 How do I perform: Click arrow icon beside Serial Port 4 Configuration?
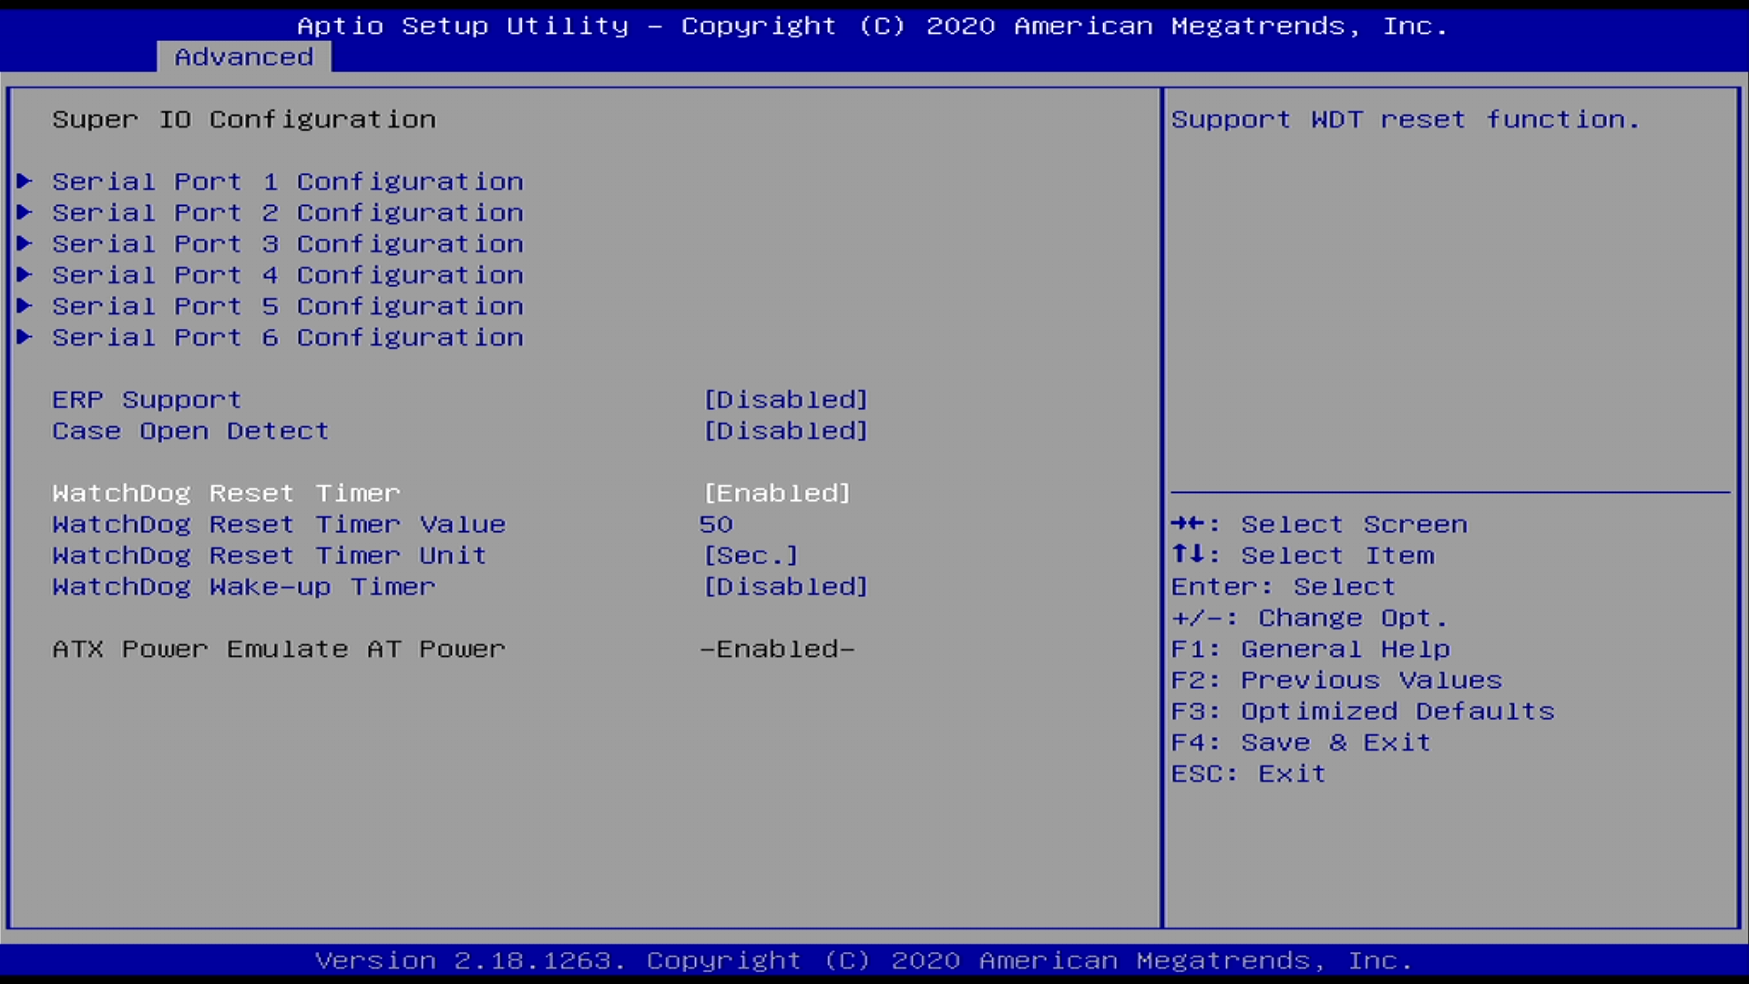tap(25, 274)
